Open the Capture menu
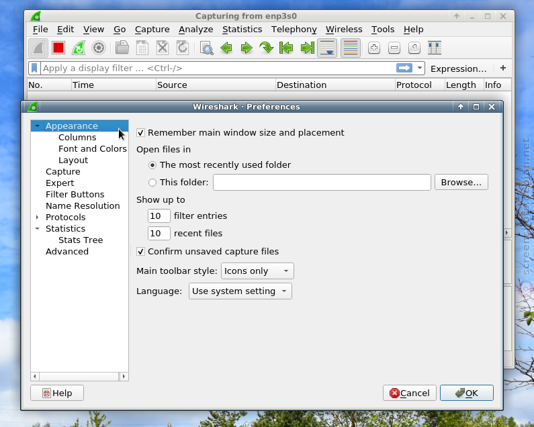 [x=152, y=30]
